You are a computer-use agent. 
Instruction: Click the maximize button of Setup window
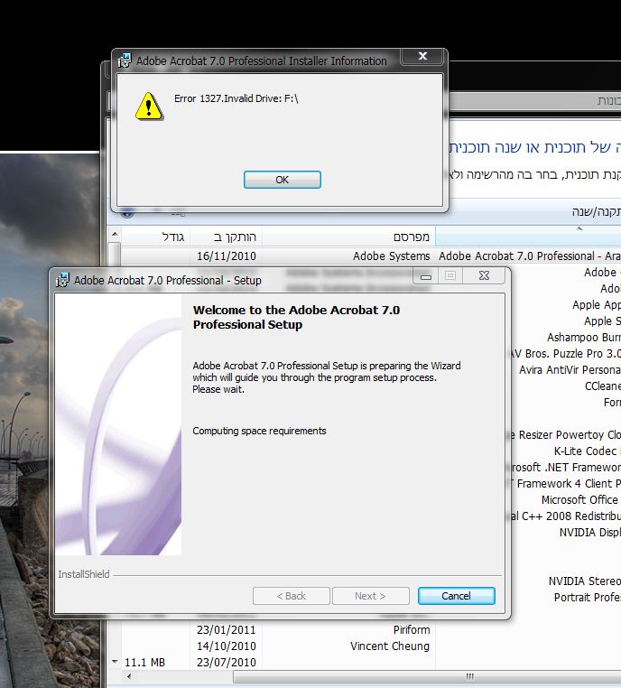[450, 276]
